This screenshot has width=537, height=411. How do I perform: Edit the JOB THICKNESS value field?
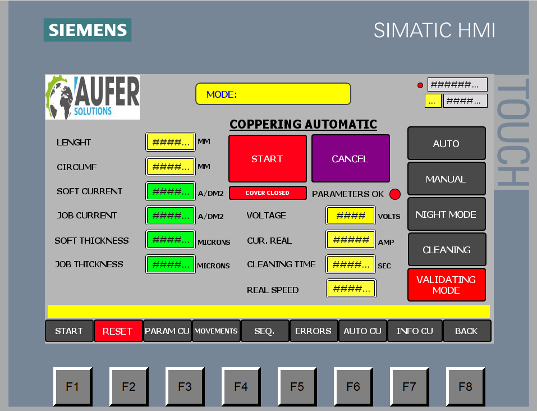point(171,264)
